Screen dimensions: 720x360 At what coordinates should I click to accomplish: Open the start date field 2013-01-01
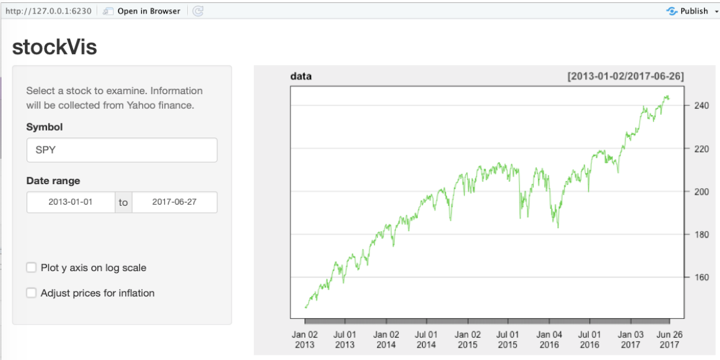pos(71,202)
